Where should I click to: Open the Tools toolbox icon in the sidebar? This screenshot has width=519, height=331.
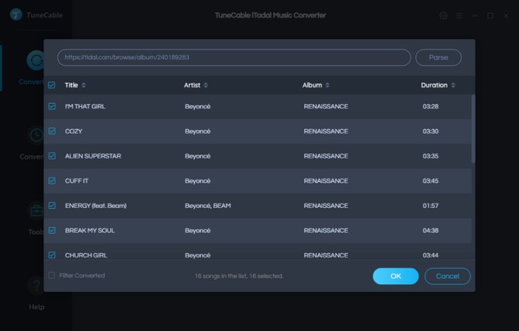[x=37, y=211]
